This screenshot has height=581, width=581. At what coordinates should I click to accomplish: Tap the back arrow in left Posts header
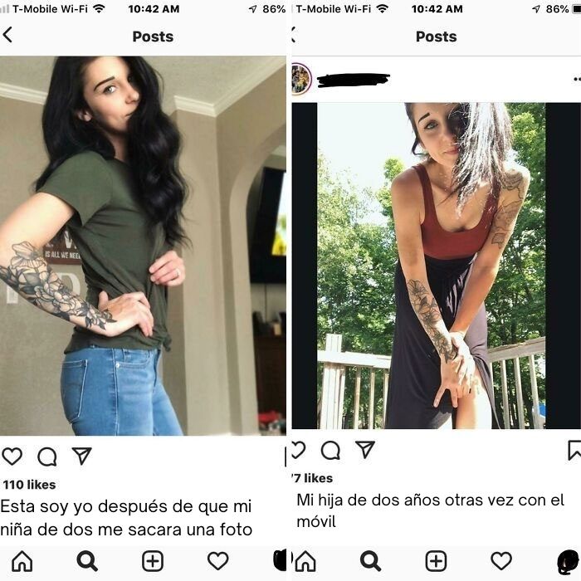tap(7, 35)
